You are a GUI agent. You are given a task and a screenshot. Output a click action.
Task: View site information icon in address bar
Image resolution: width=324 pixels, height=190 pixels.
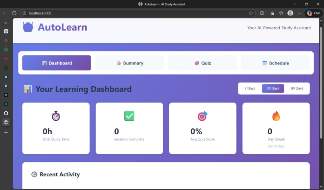pos(25,13)
